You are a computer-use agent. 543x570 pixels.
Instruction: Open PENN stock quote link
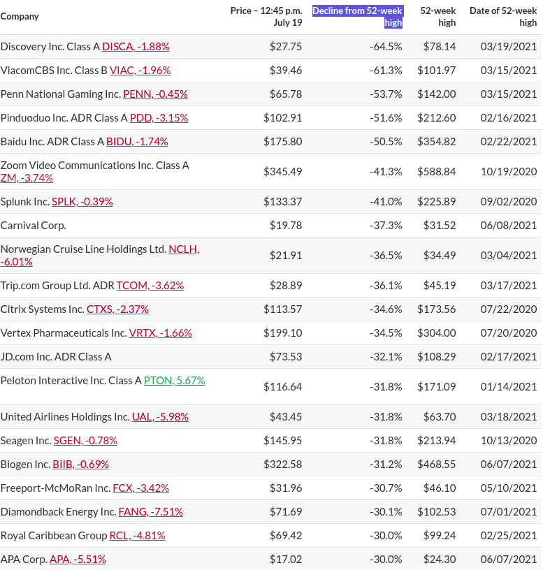tap(155, 94)
